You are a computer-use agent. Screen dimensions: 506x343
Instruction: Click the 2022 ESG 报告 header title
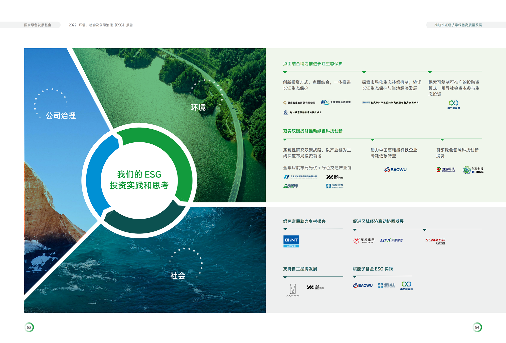click(101, 25)
